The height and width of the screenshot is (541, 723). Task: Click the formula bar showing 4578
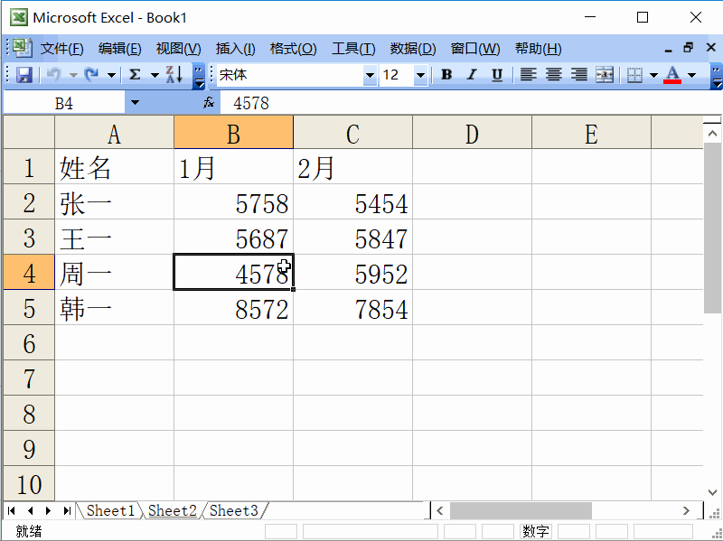[470, 102]
